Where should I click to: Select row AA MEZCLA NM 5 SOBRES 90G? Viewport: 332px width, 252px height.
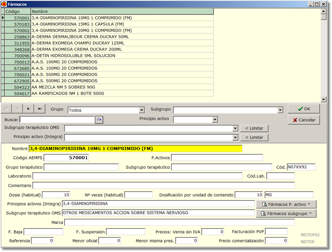[107, 87]
